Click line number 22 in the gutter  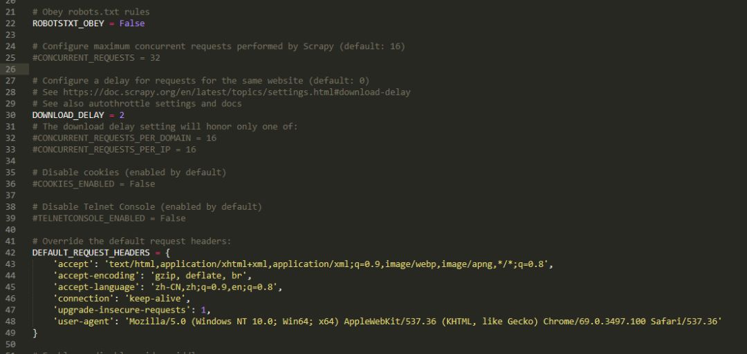coord(10,23)
